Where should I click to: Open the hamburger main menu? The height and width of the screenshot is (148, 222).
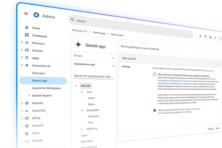[x=26, y=14]
